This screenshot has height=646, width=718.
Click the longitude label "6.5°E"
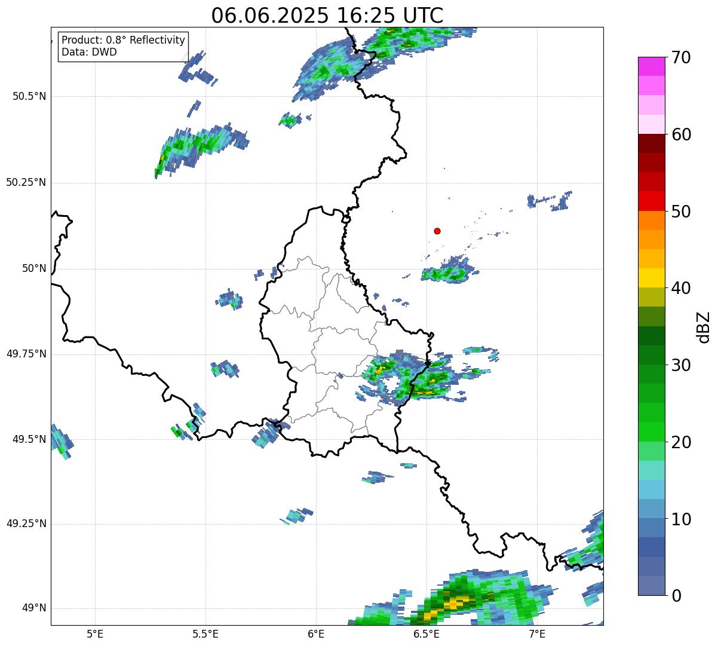point(426,634)
